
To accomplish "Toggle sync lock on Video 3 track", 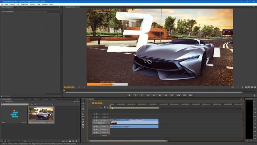I will (x=97, y=114).
